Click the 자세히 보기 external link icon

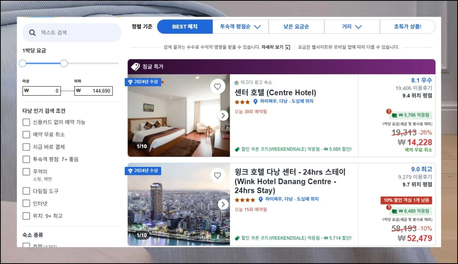288,47
